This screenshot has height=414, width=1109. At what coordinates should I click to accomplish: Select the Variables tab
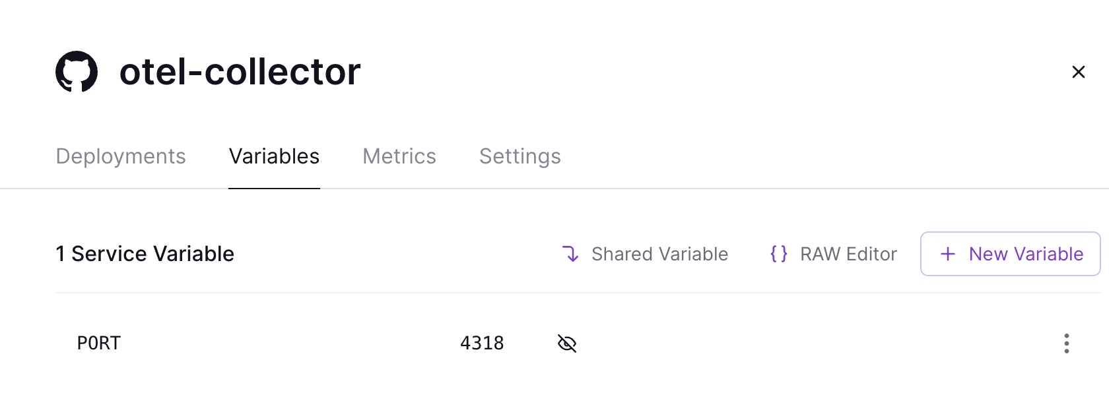tap(274, 156)
